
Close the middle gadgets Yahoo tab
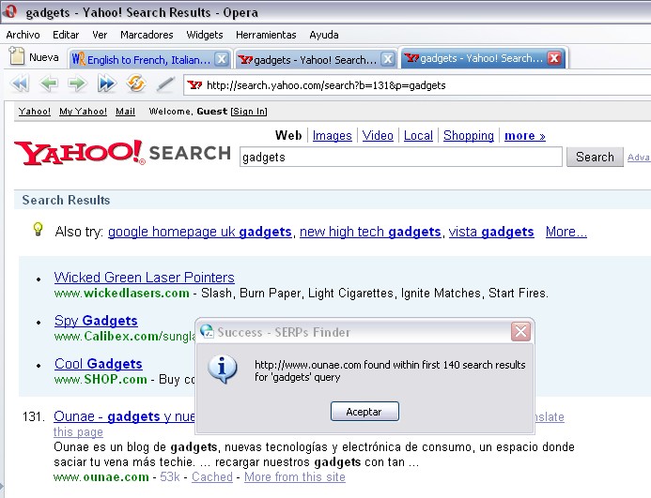pos(388,59)
